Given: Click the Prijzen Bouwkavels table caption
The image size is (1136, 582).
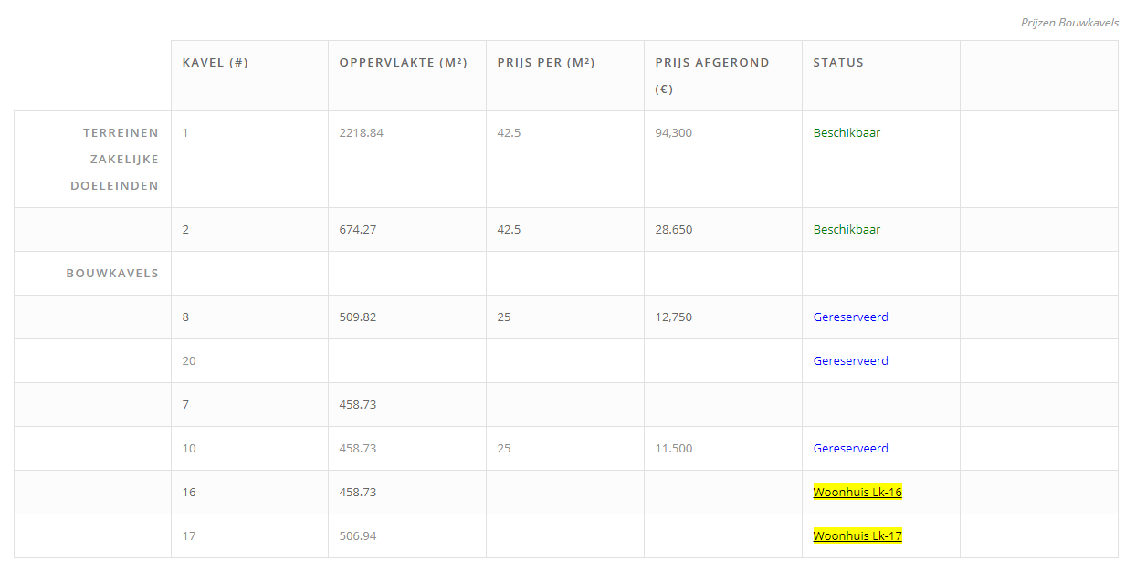Looking at the screenshot, I should tap(1069, 23).
